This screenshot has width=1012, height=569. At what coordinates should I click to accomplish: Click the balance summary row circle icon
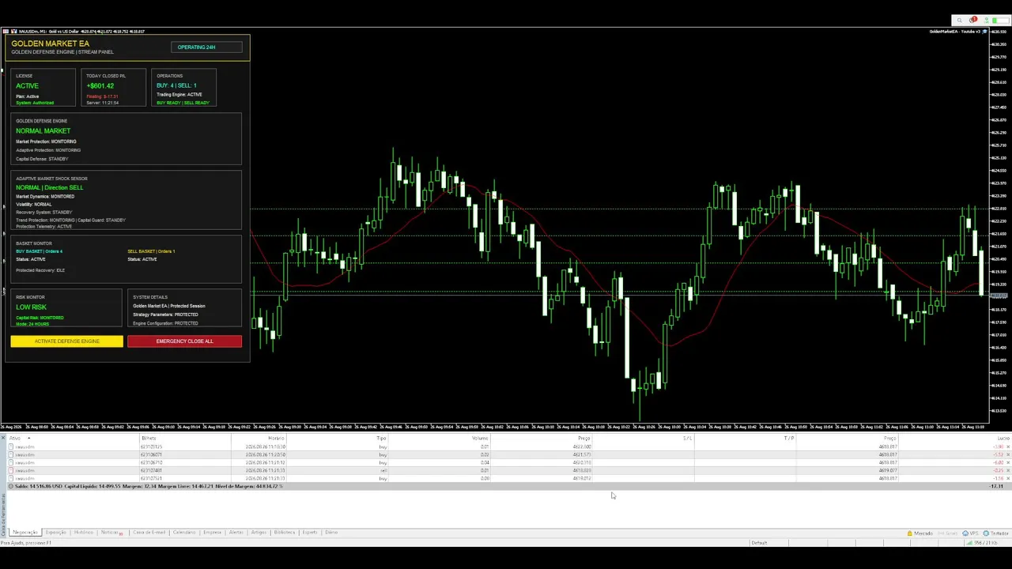pyautogui.click(x=11, y=487)
